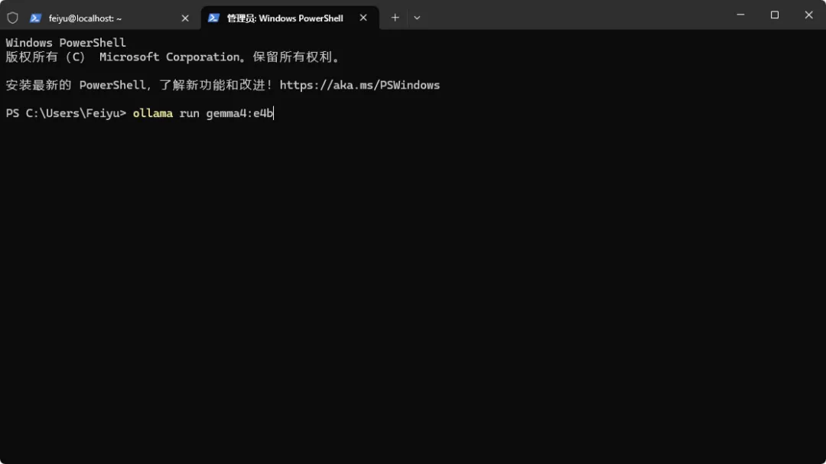
Task: Click the 'PS C:\Users\Feiyu>' prompt
Action: point(66,113)
